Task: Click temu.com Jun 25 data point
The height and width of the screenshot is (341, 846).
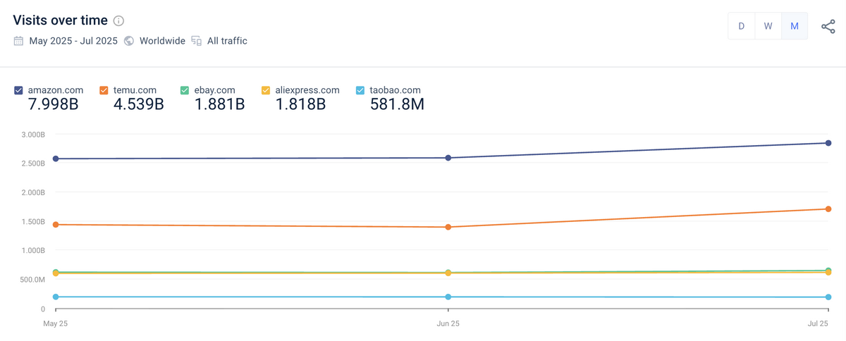Action: tap(448, 227)
